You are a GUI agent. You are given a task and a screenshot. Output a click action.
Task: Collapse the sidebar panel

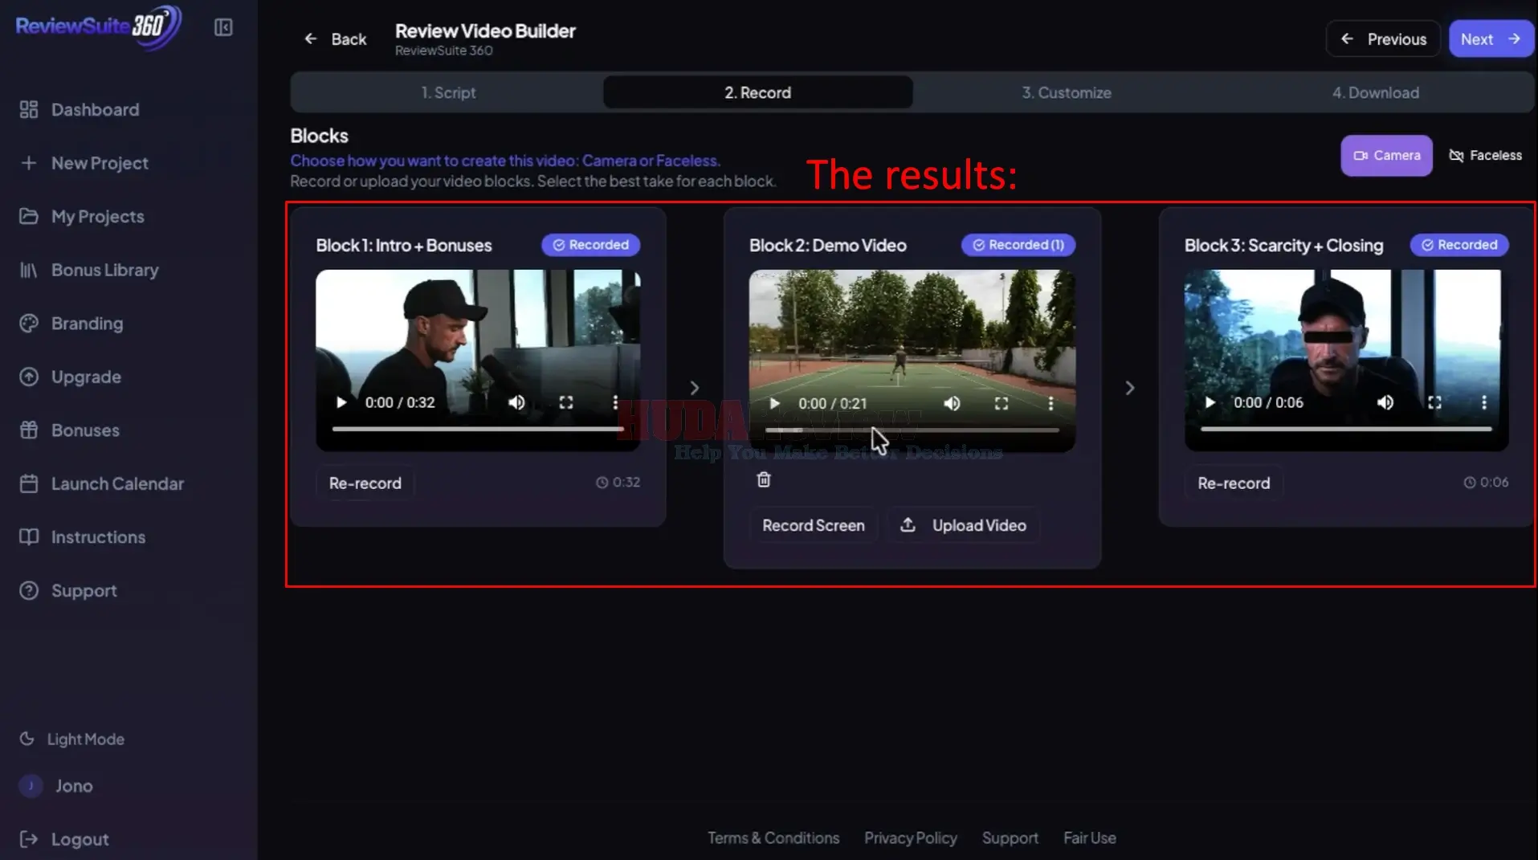[x=223, y=26]
